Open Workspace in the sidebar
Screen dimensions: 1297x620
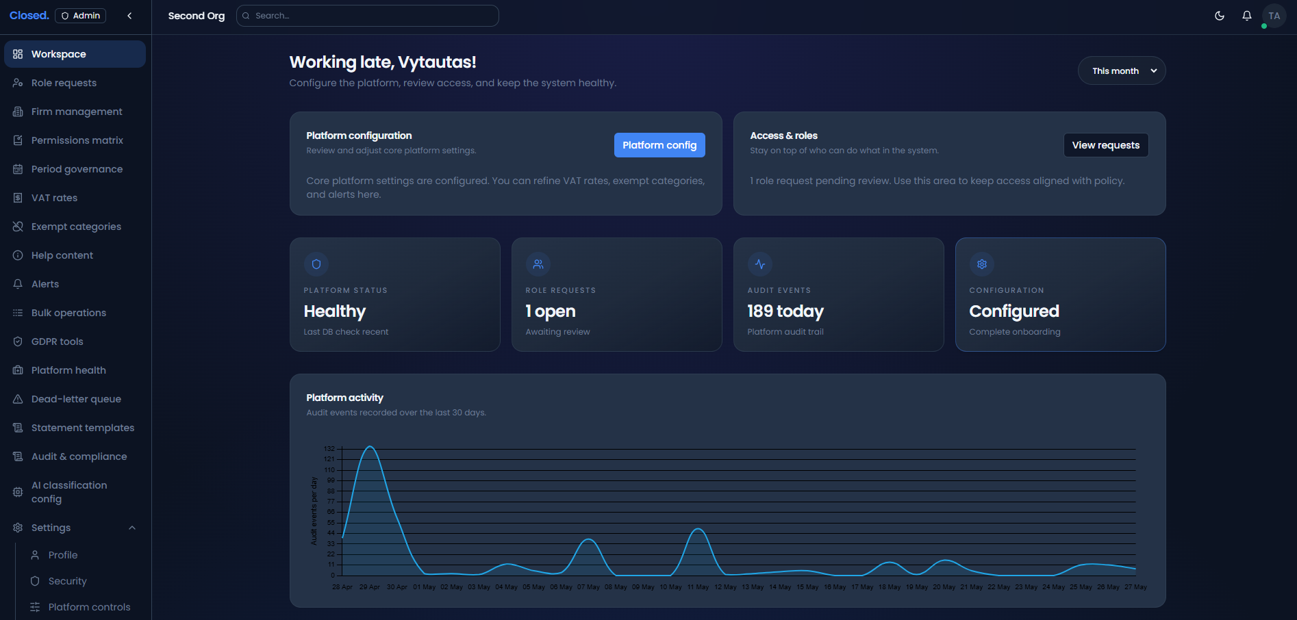point(75,54)
